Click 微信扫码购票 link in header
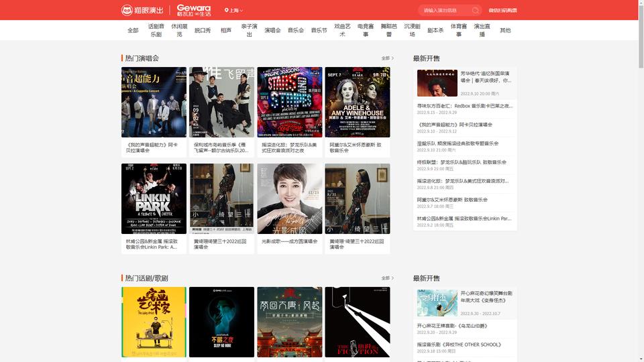 [502, 10]
